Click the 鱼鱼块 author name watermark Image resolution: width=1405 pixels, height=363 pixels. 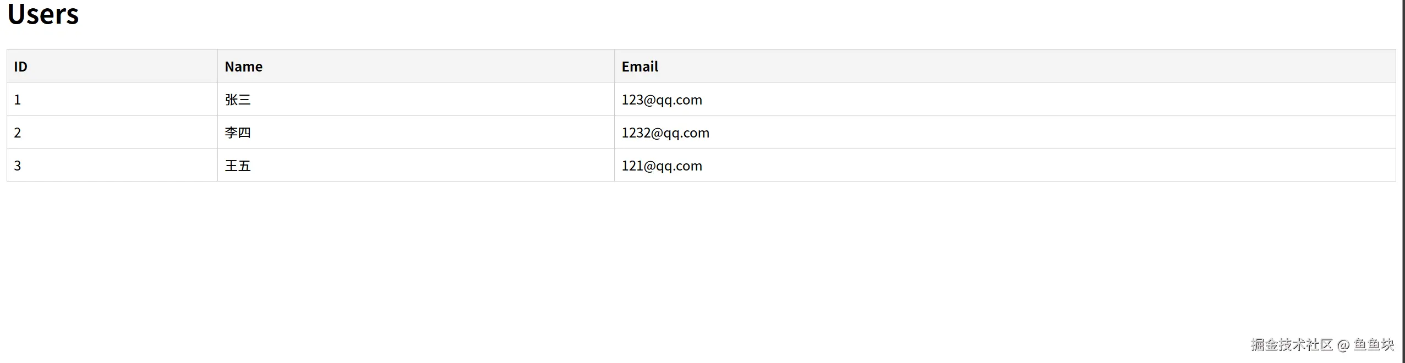pyautogui.click(x=1374, y=345)
